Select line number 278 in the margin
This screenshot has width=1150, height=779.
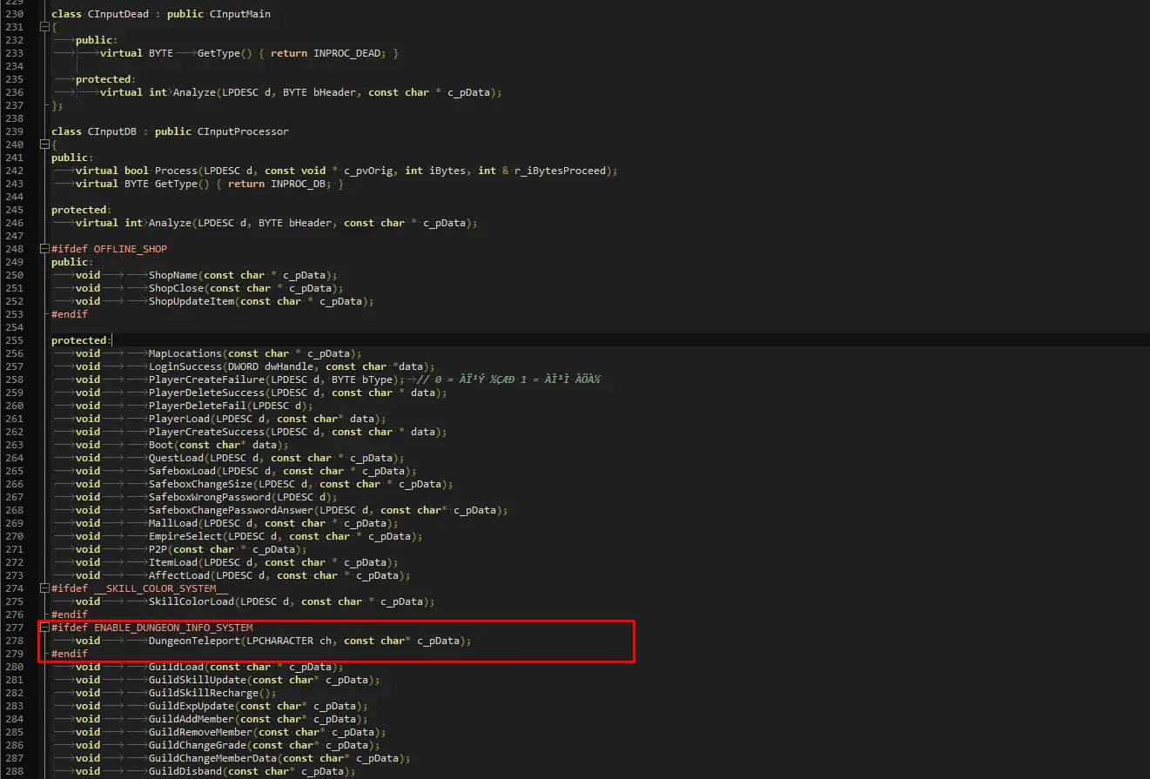pos(15,641)
